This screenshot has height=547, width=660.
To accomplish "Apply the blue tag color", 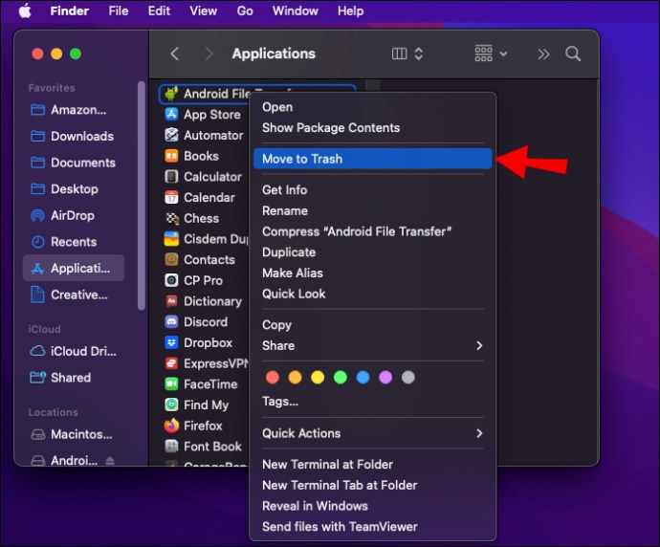I will point(363,377).
